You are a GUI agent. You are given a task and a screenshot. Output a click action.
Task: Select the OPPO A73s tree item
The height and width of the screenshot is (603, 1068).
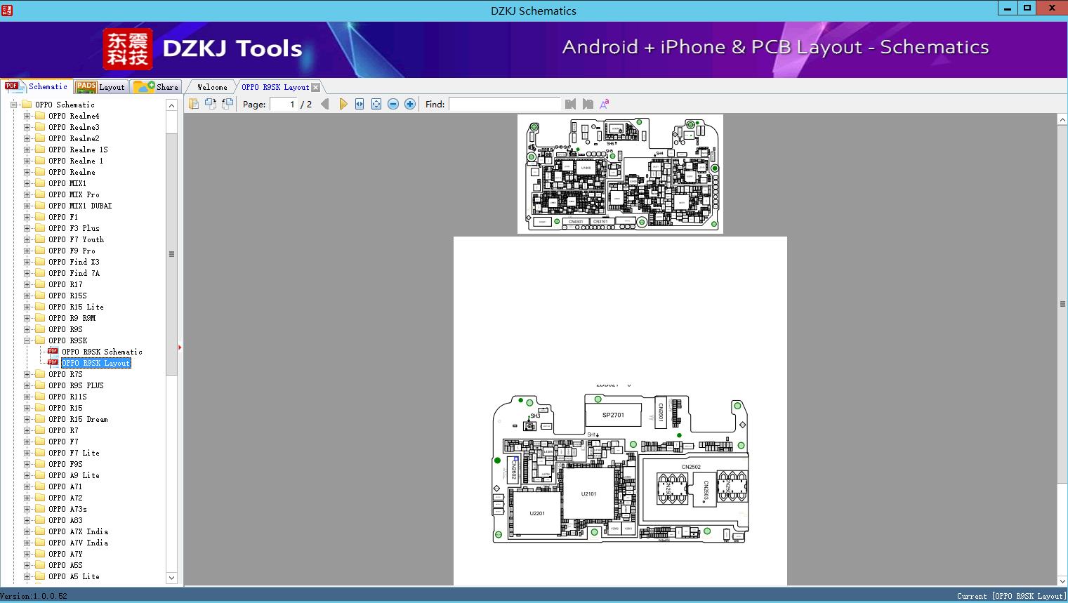(67, 509)
